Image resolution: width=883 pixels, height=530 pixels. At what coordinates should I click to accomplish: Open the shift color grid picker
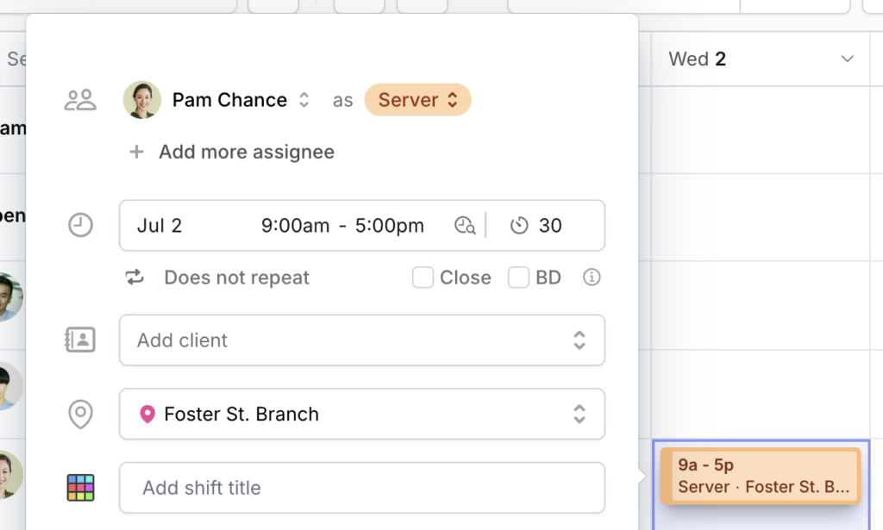pos(80,488)
